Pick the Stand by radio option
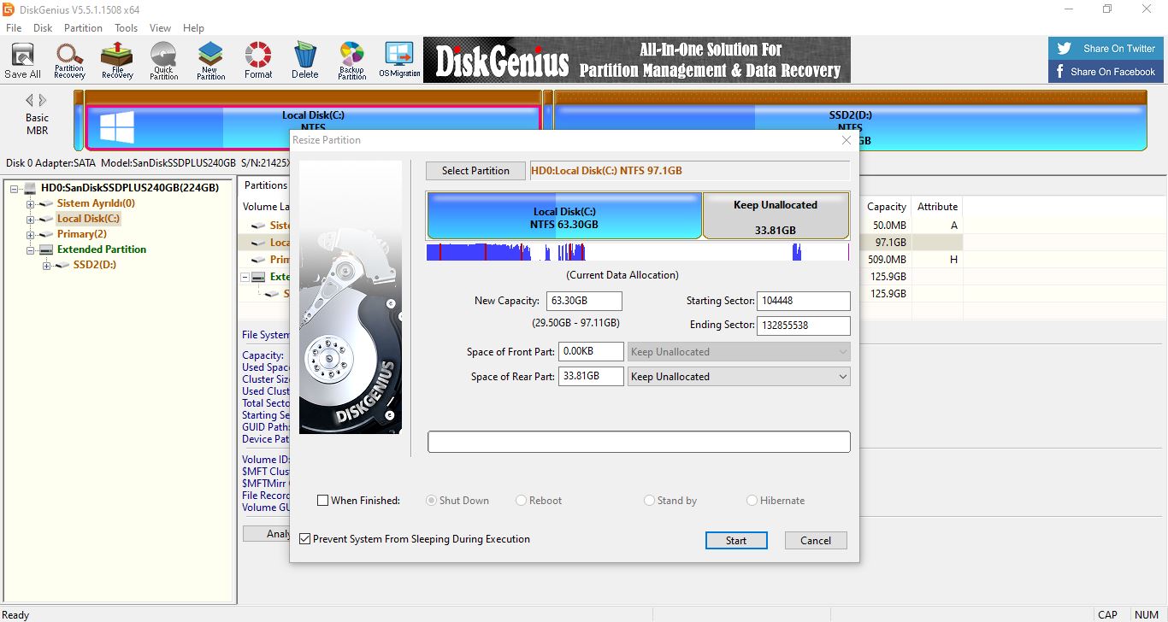This screenshot has width=1168, height=622. point(650,501)
